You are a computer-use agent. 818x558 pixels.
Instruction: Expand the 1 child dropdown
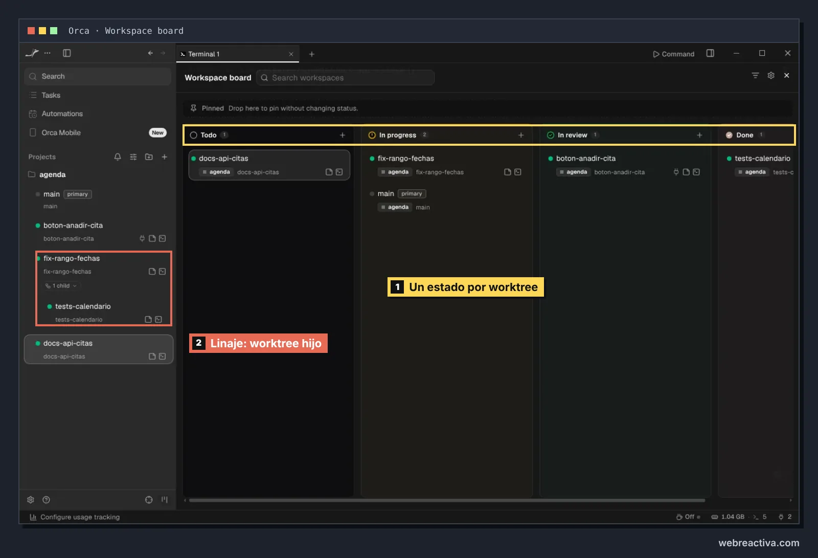61,286
